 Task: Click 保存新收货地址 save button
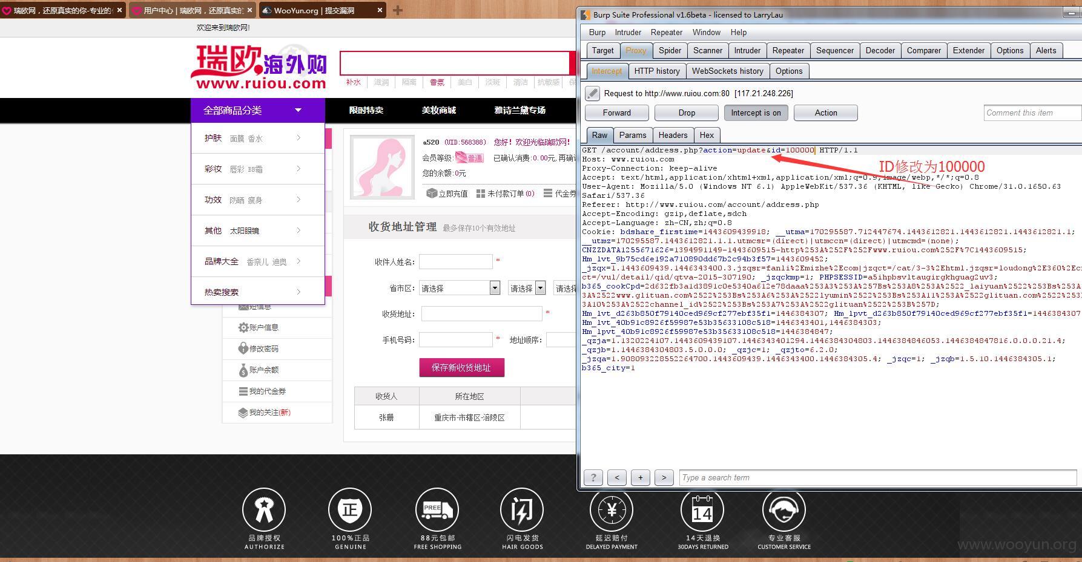tap(461, 368)
